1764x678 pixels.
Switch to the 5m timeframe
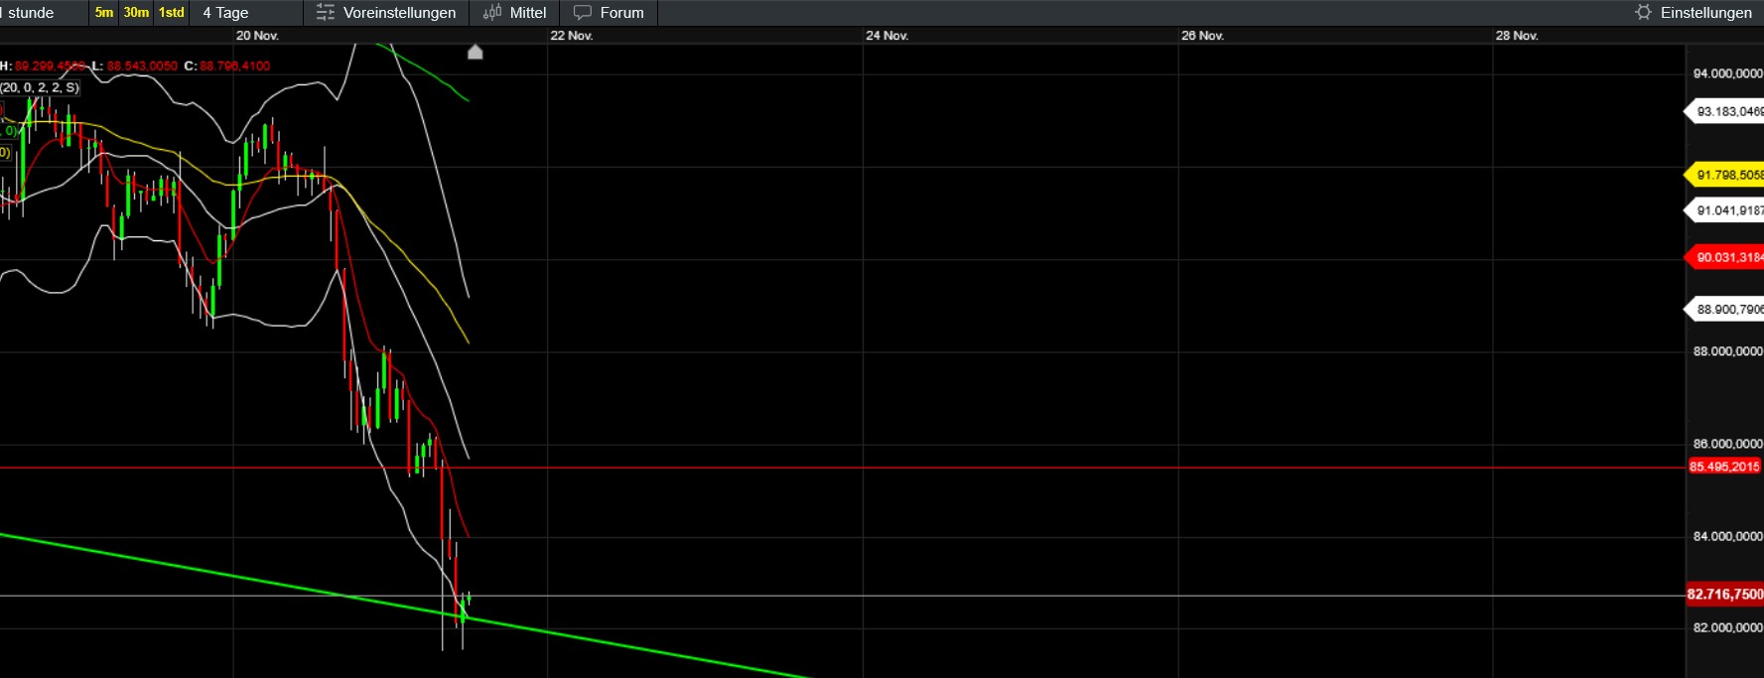click(x=104, y=13)
